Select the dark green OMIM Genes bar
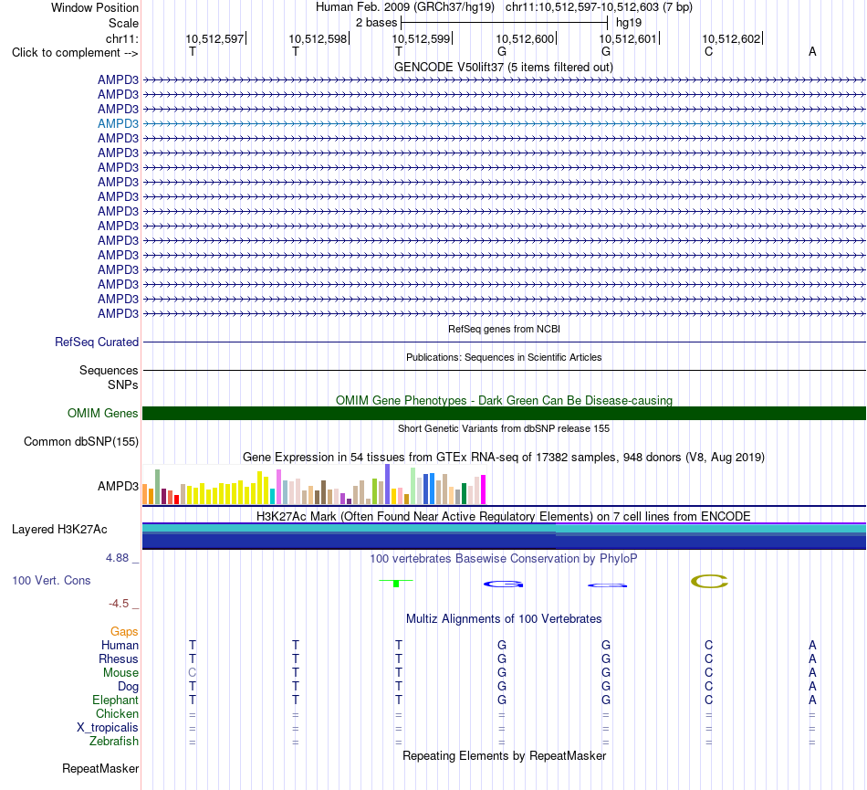Viewport: 867px width, 790px height. click(x=504, y=413)
